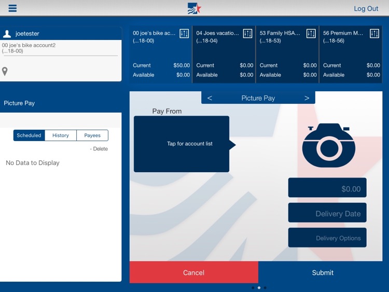Image resolution: width=389 pixels, height=292 pixels.
Task: Open the hamburger menu
Action: pos(12,8)
